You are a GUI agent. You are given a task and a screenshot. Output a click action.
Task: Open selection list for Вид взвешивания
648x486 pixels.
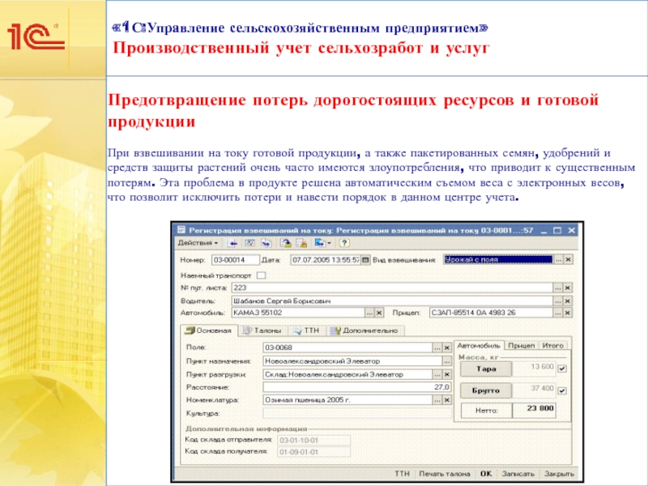click(x=558, y=260)
